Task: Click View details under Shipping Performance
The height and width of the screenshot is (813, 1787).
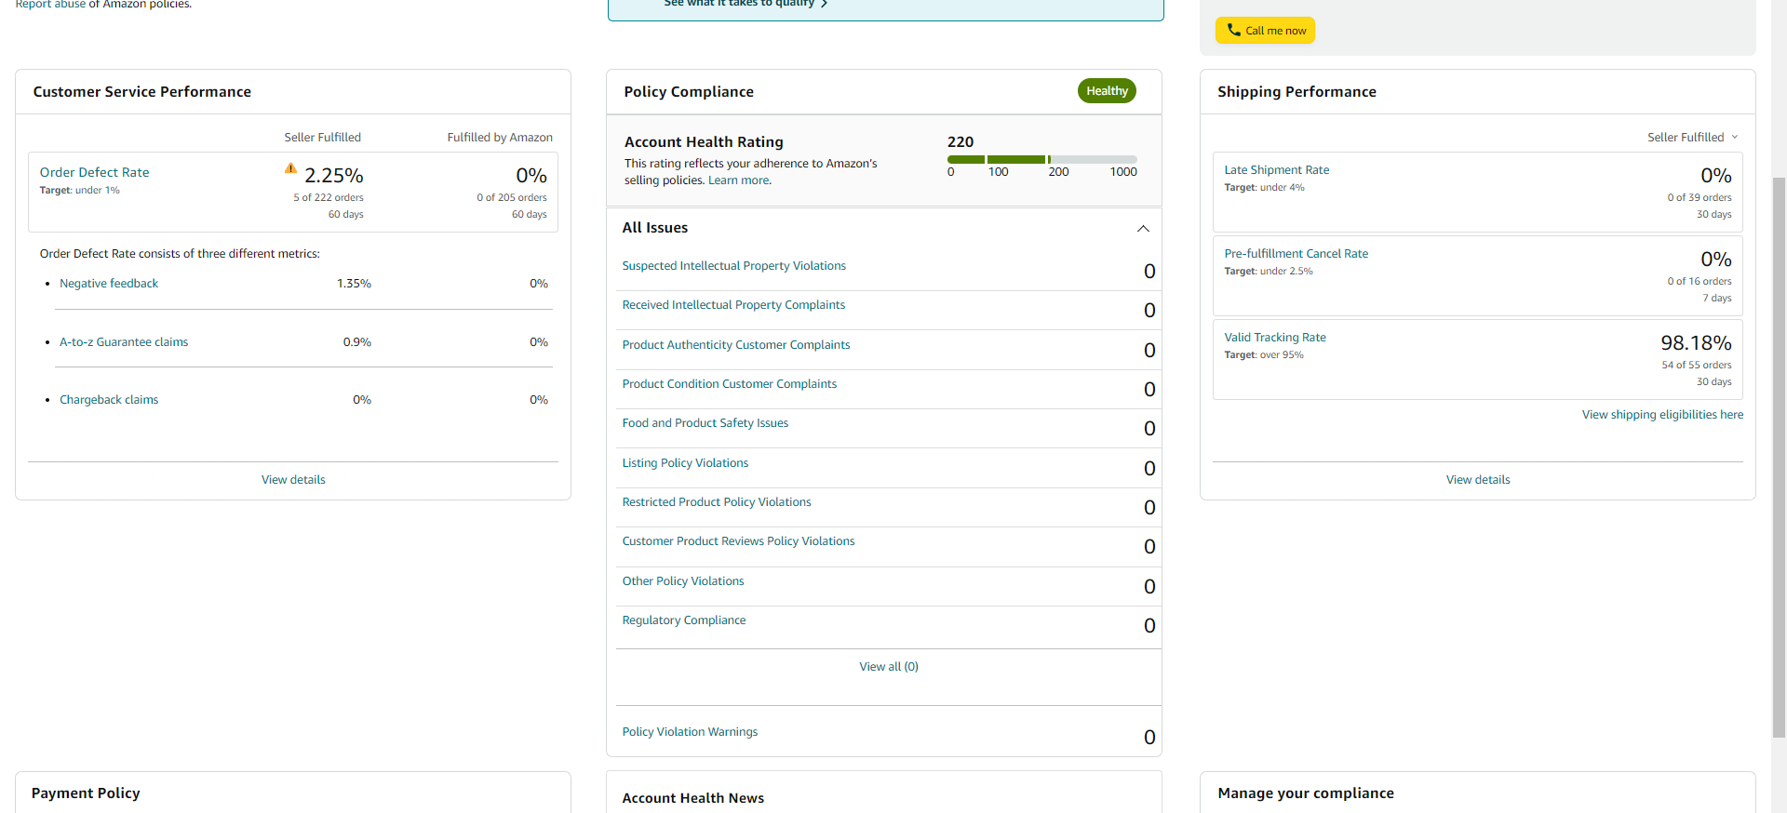Action: click(1478, 480)
